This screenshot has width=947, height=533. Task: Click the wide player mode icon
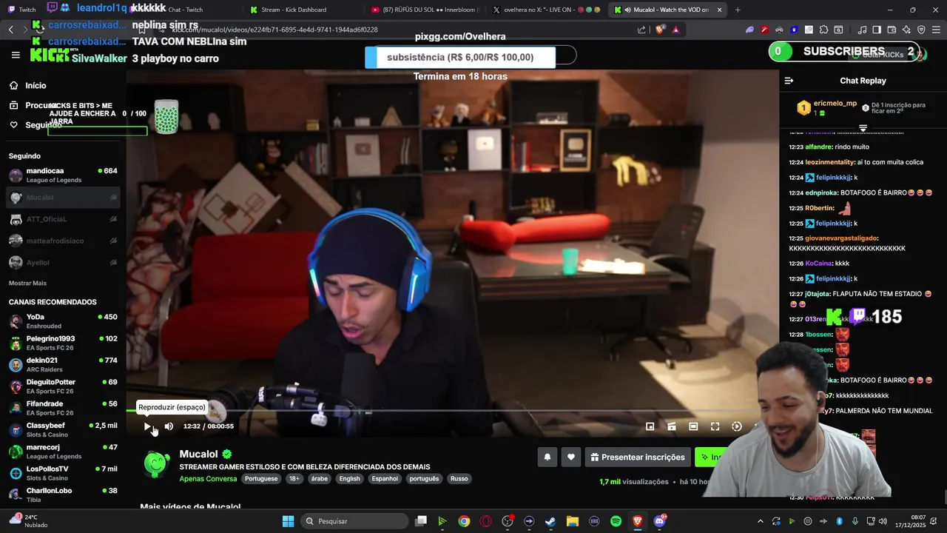(x=693, y=426)
